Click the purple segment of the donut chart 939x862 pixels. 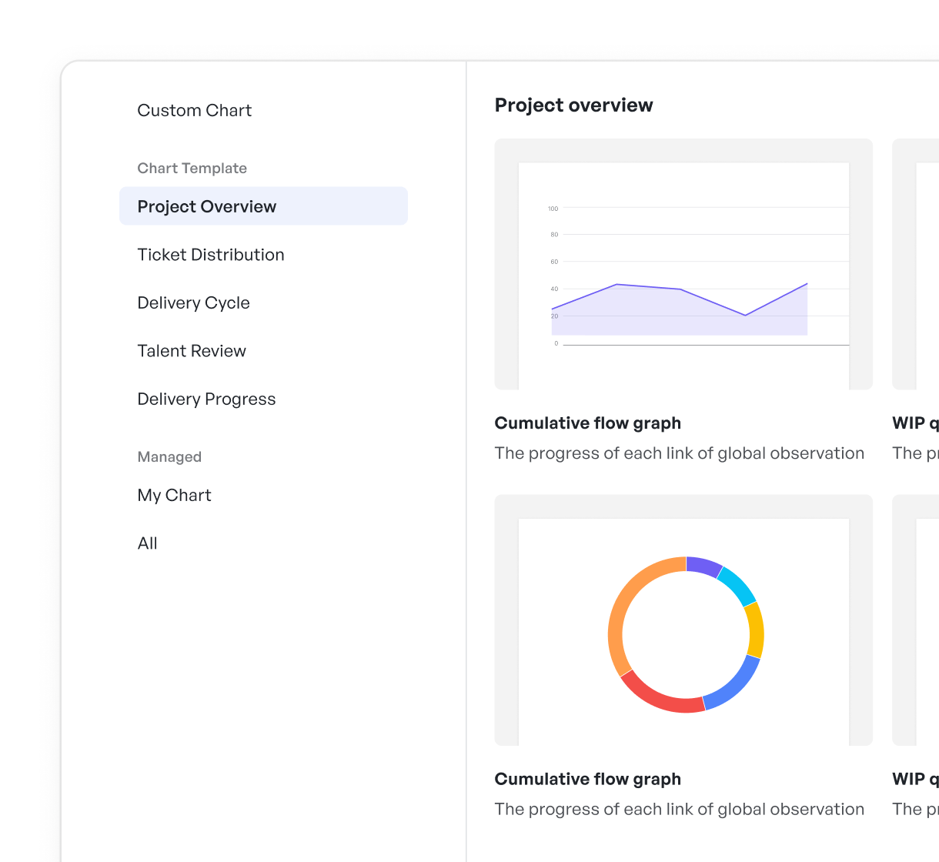703,565
